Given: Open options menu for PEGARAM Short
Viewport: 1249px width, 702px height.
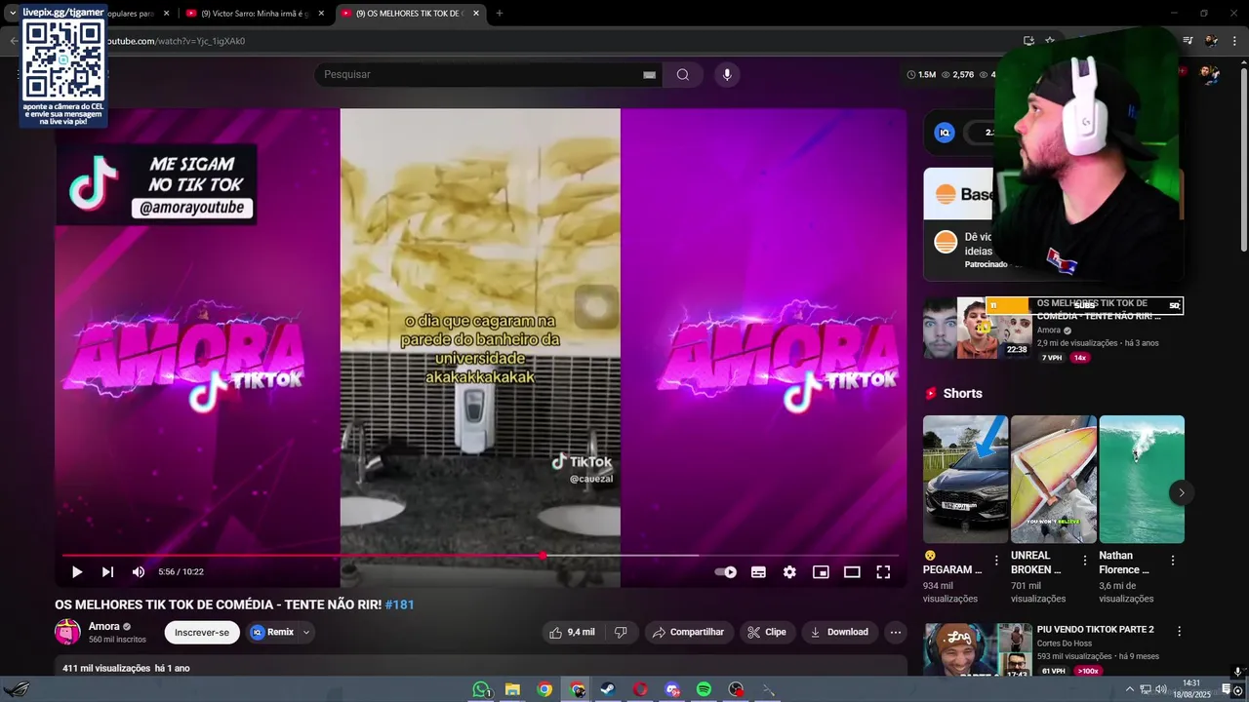Looking at the screenshot, I should [996, 561].
